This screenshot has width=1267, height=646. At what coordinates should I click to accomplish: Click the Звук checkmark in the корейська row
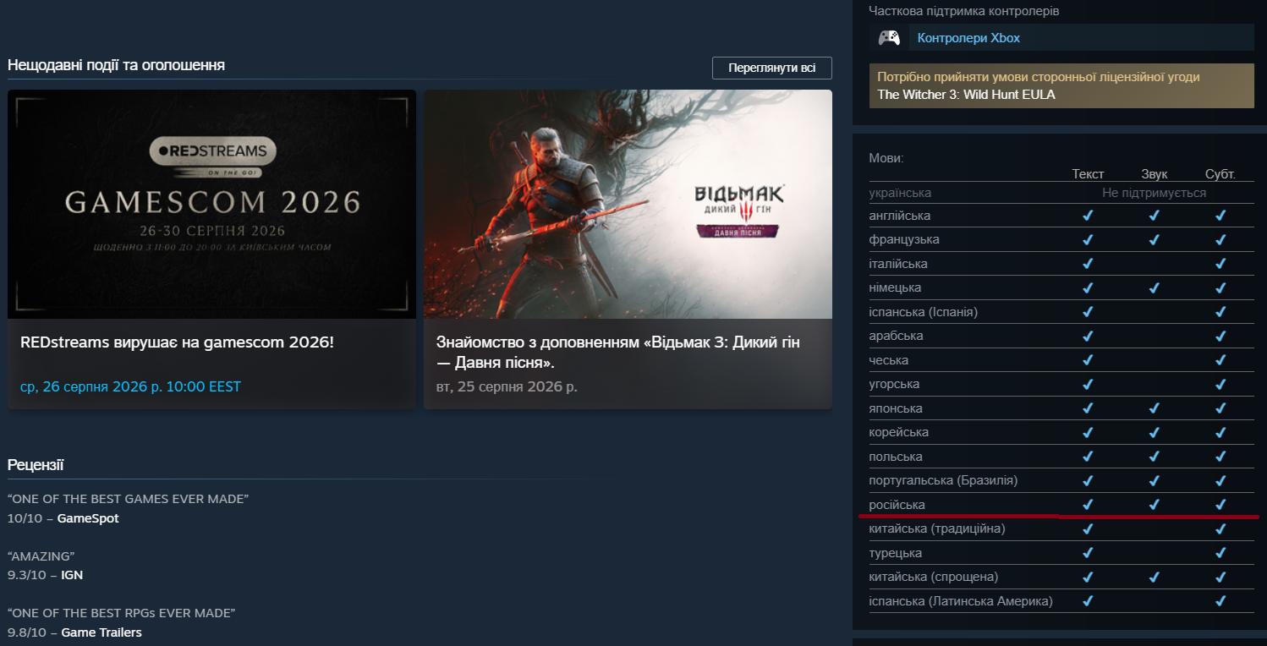[x=1154, y=432]
